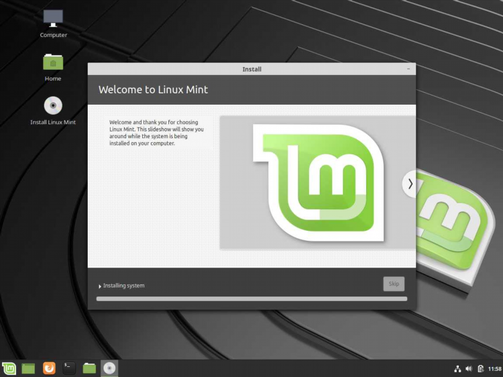The height and width of the screenshot is (377, 503).
Task: Click the Skip button
Action: pos(394,284)
